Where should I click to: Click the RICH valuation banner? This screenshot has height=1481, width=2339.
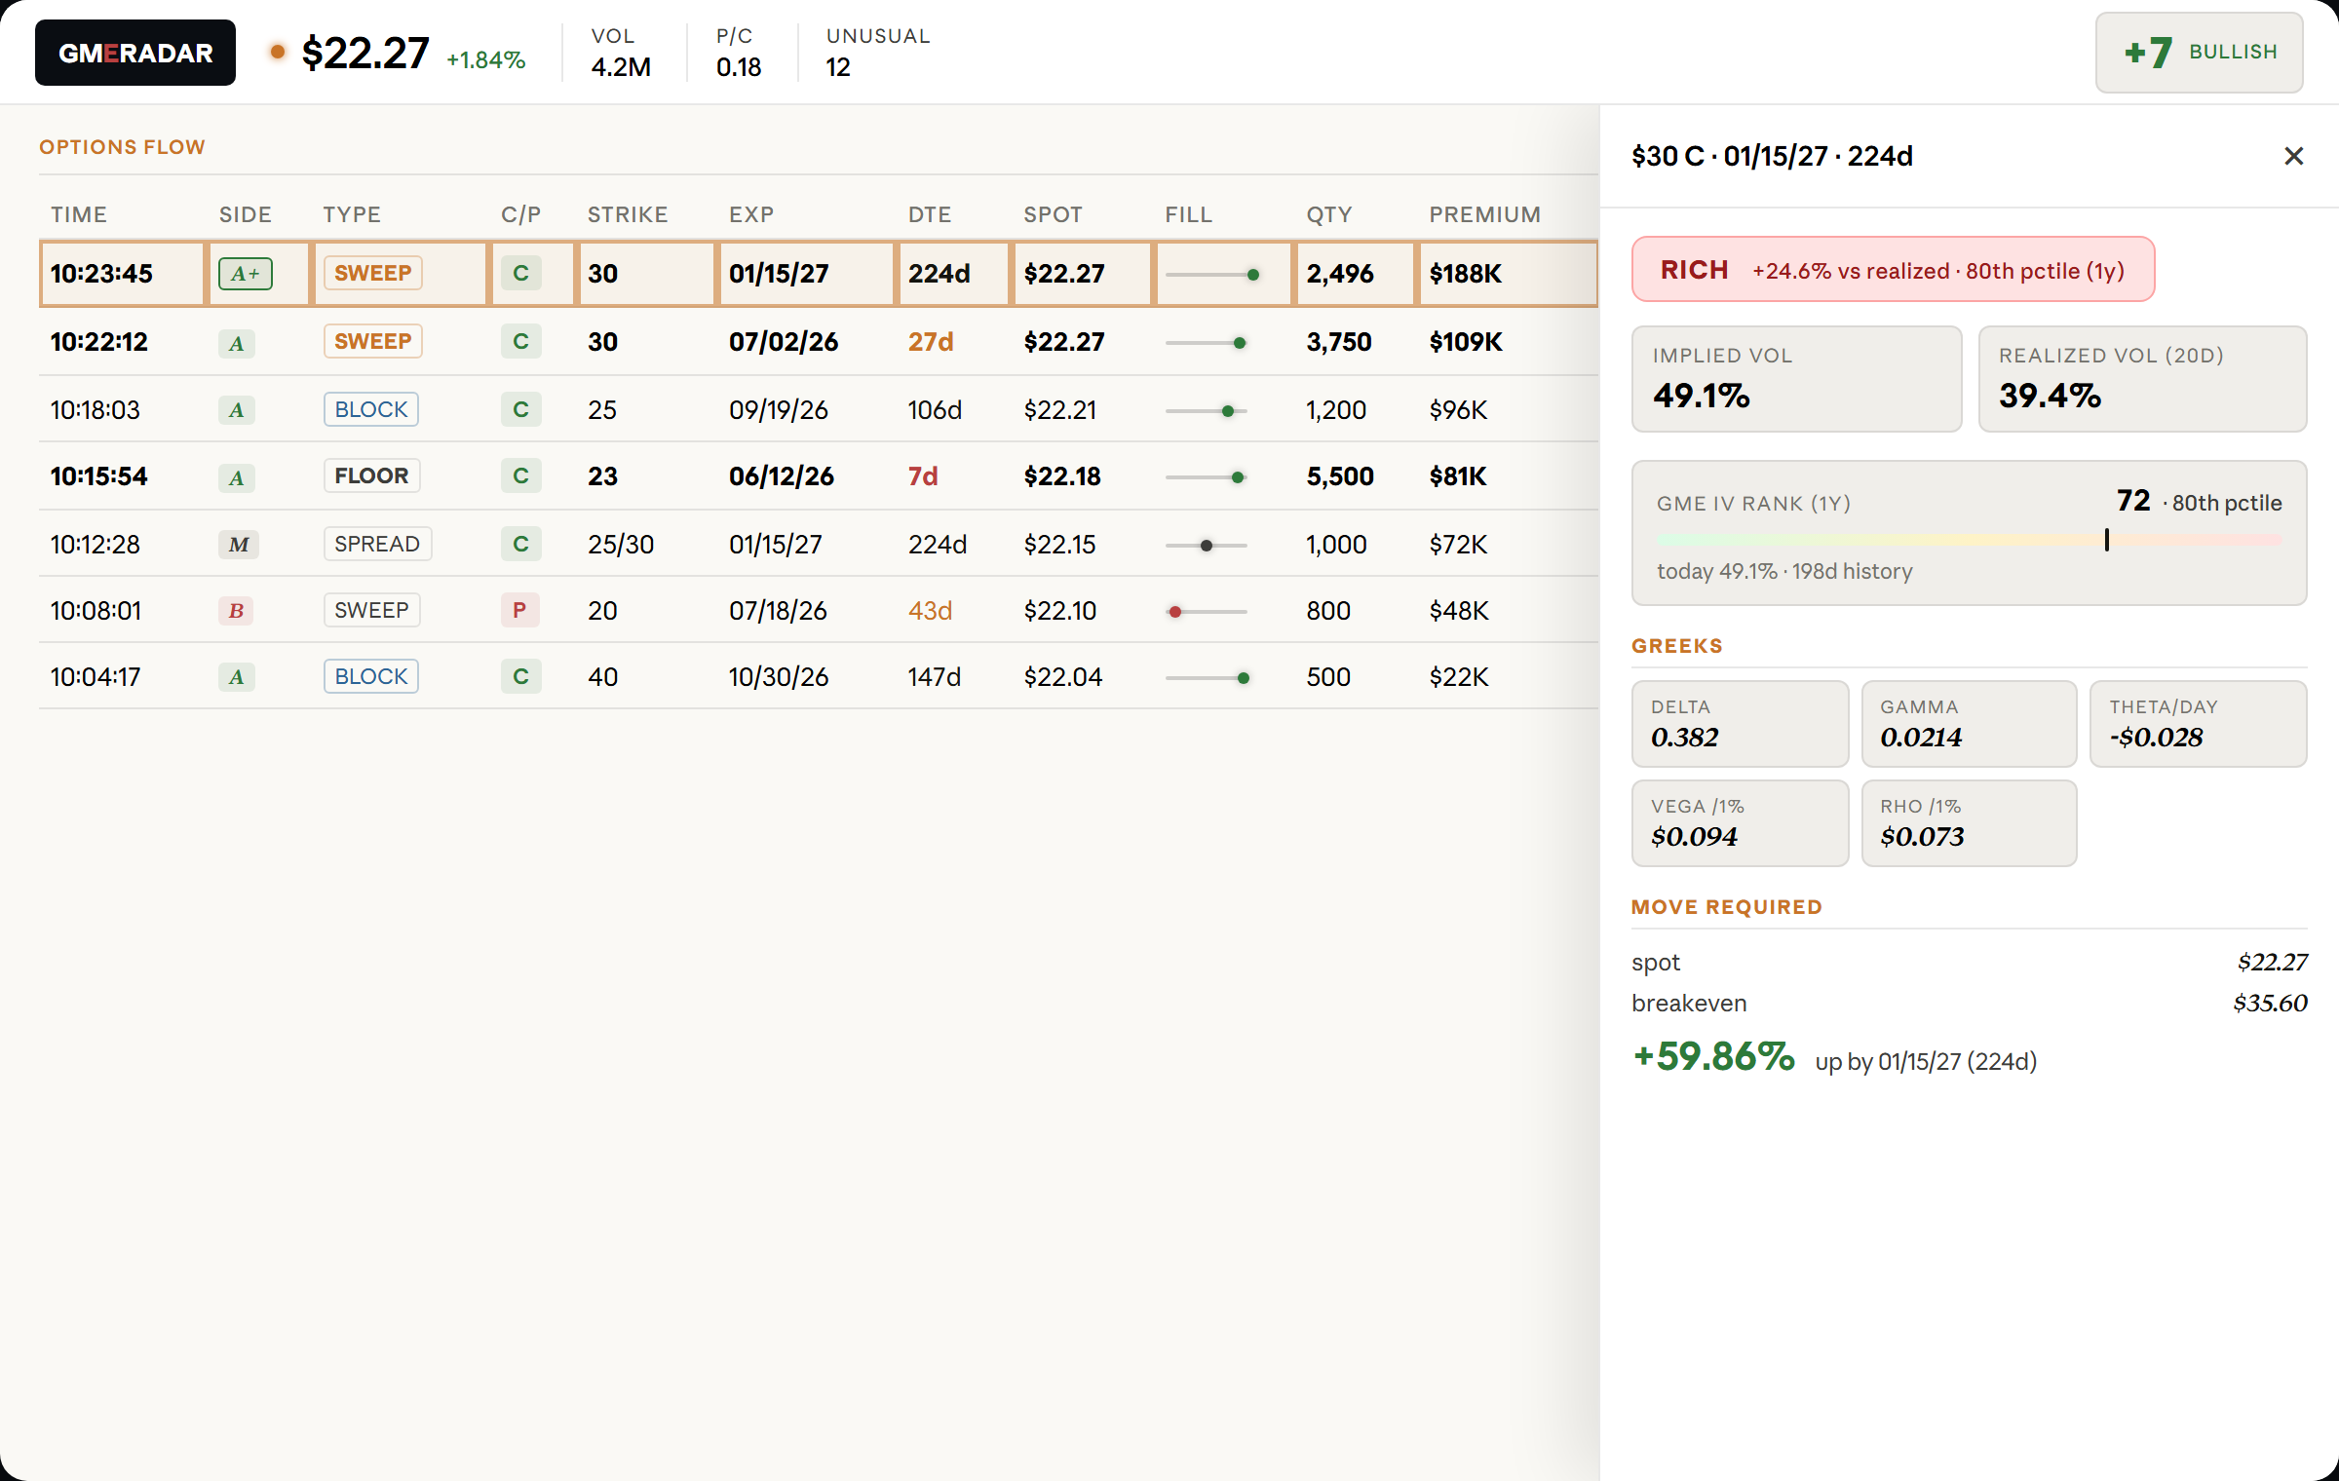click(x=1893, y=269)
